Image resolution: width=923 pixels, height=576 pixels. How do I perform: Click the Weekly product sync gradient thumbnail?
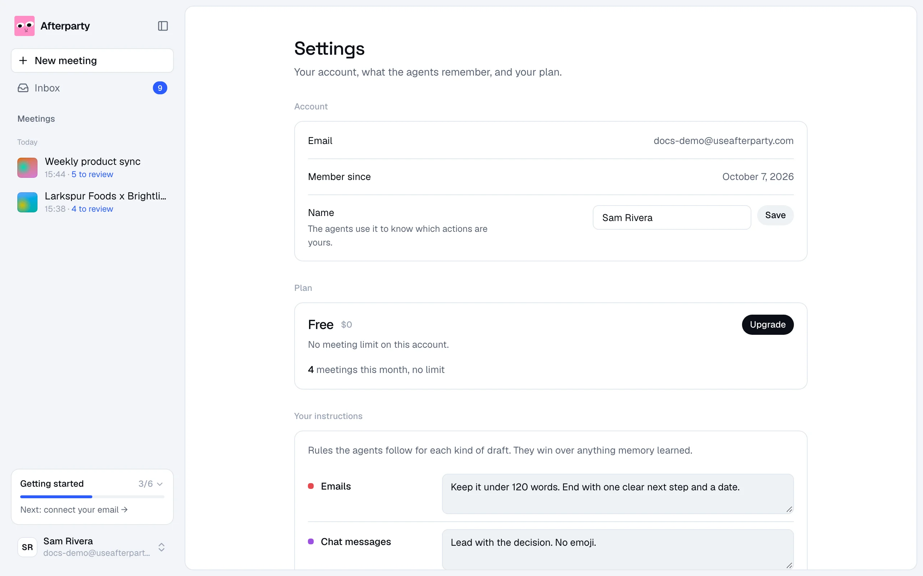[27, 168]
